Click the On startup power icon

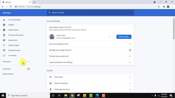4,56
